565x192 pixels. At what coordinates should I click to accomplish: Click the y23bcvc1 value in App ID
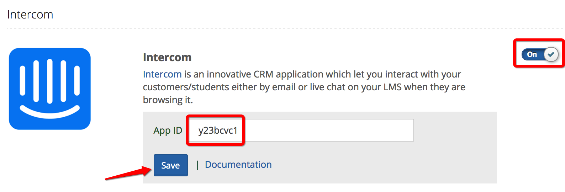[x=218, y=130]
